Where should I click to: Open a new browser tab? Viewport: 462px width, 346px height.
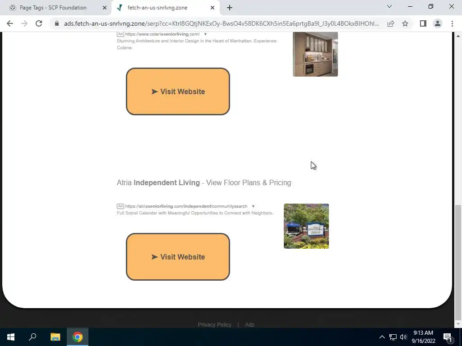pos(230,8)
